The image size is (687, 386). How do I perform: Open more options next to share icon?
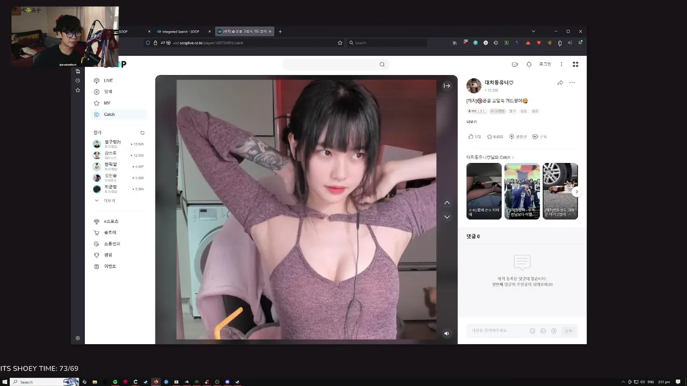572,83
